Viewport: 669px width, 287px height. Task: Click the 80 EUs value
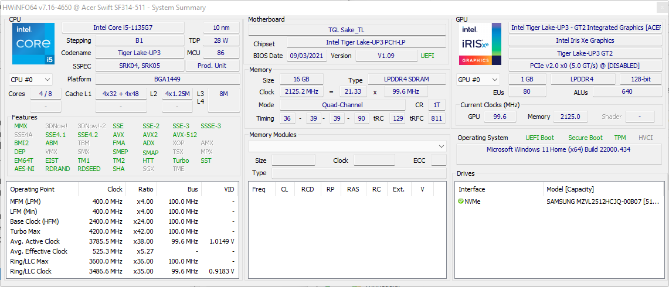(526, 92)
